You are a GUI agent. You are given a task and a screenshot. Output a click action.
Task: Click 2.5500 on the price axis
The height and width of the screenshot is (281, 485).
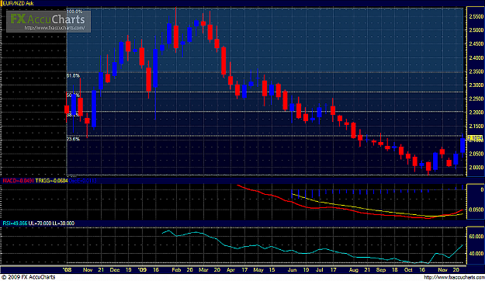(x=476, y=17)
